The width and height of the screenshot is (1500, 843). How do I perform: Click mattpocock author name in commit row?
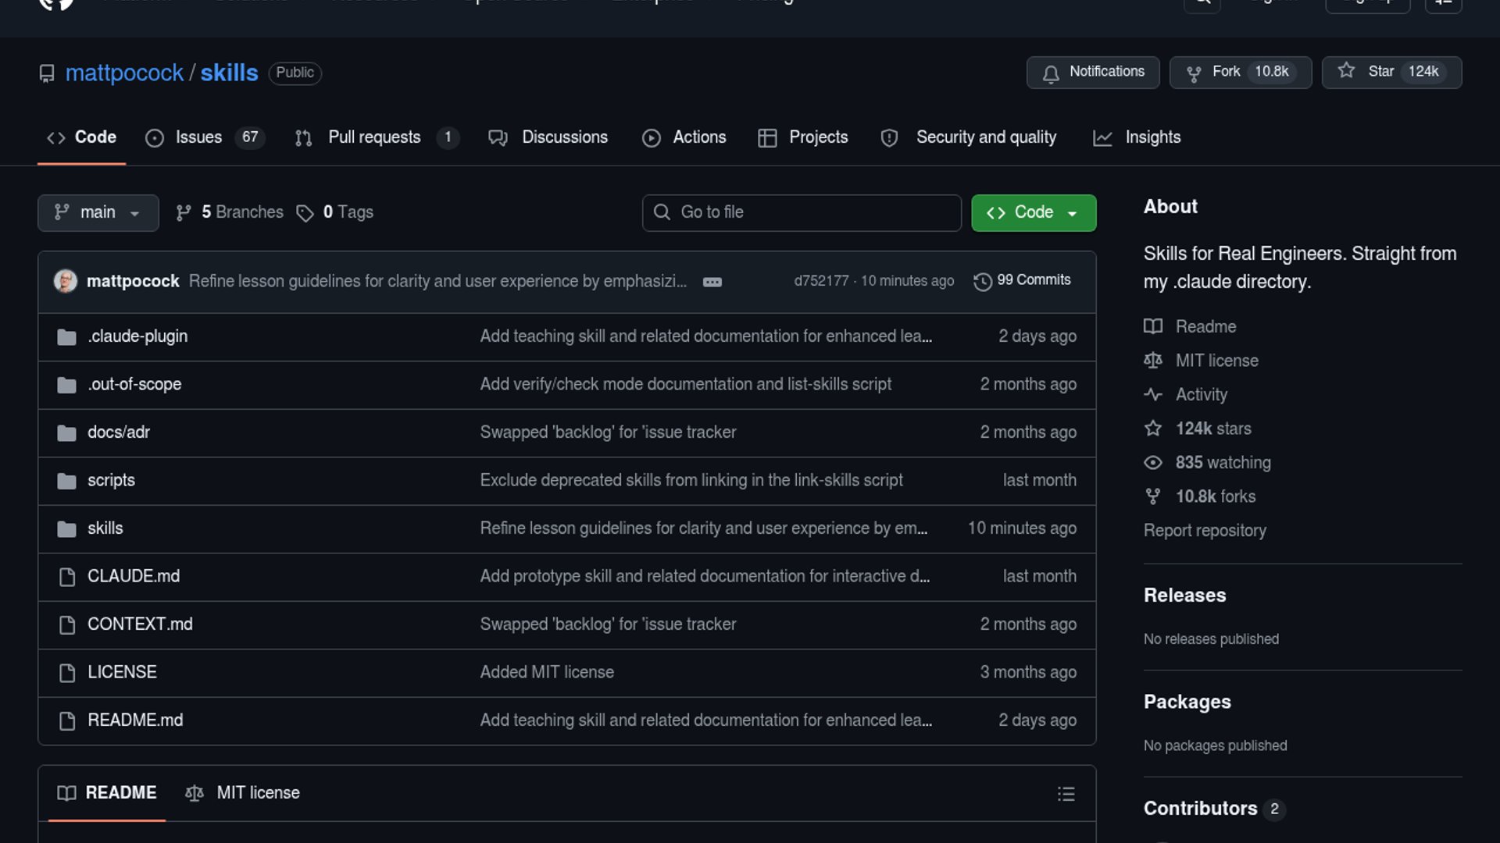[133, 282]
